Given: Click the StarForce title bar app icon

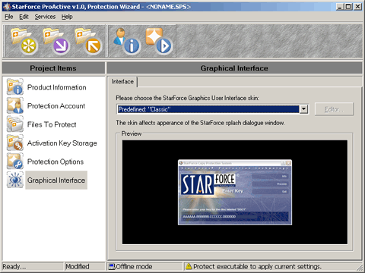Looking at the screenshot, I should [x=7, y=7].
